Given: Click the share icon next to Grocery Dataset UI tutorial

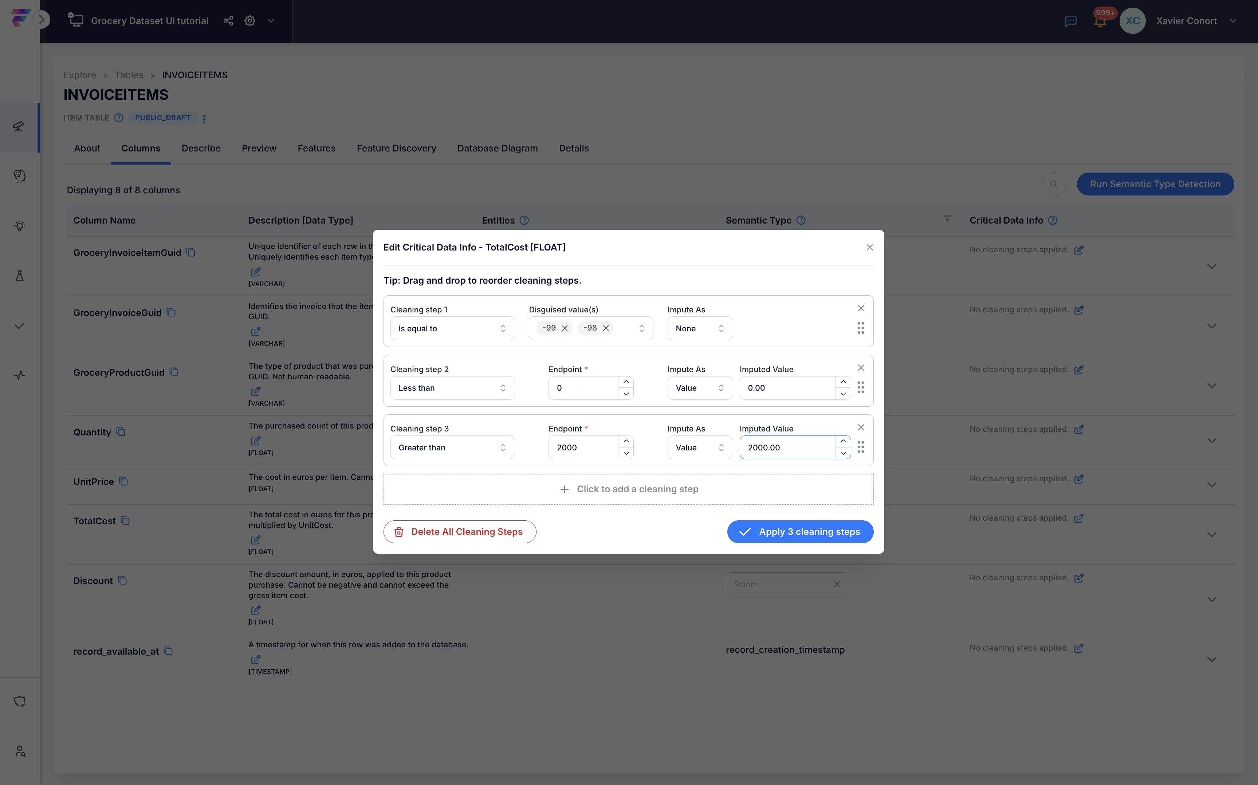Looking at the screenshot, I should pos(228,21).
